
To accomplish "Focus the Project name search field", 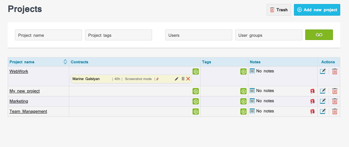I will point(48,35).
